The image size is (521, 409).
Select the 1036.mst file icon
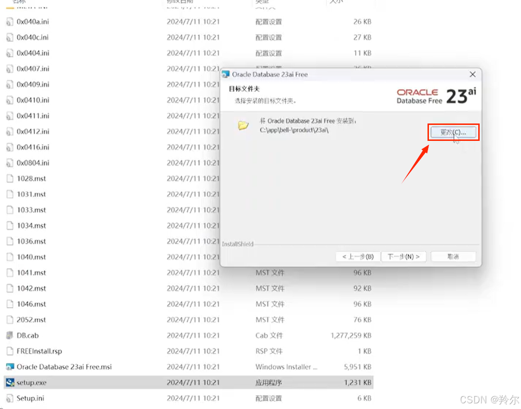10,241
